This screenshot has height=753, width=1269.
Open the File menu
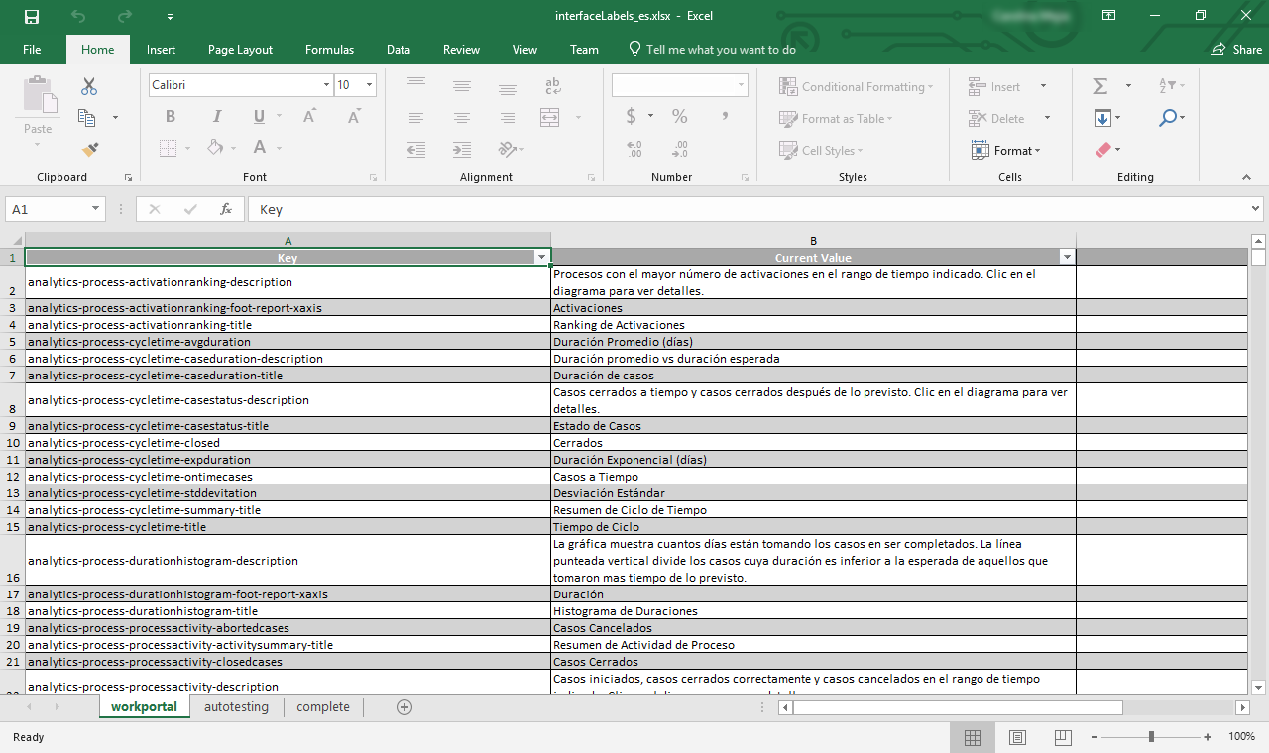(32, 50)
